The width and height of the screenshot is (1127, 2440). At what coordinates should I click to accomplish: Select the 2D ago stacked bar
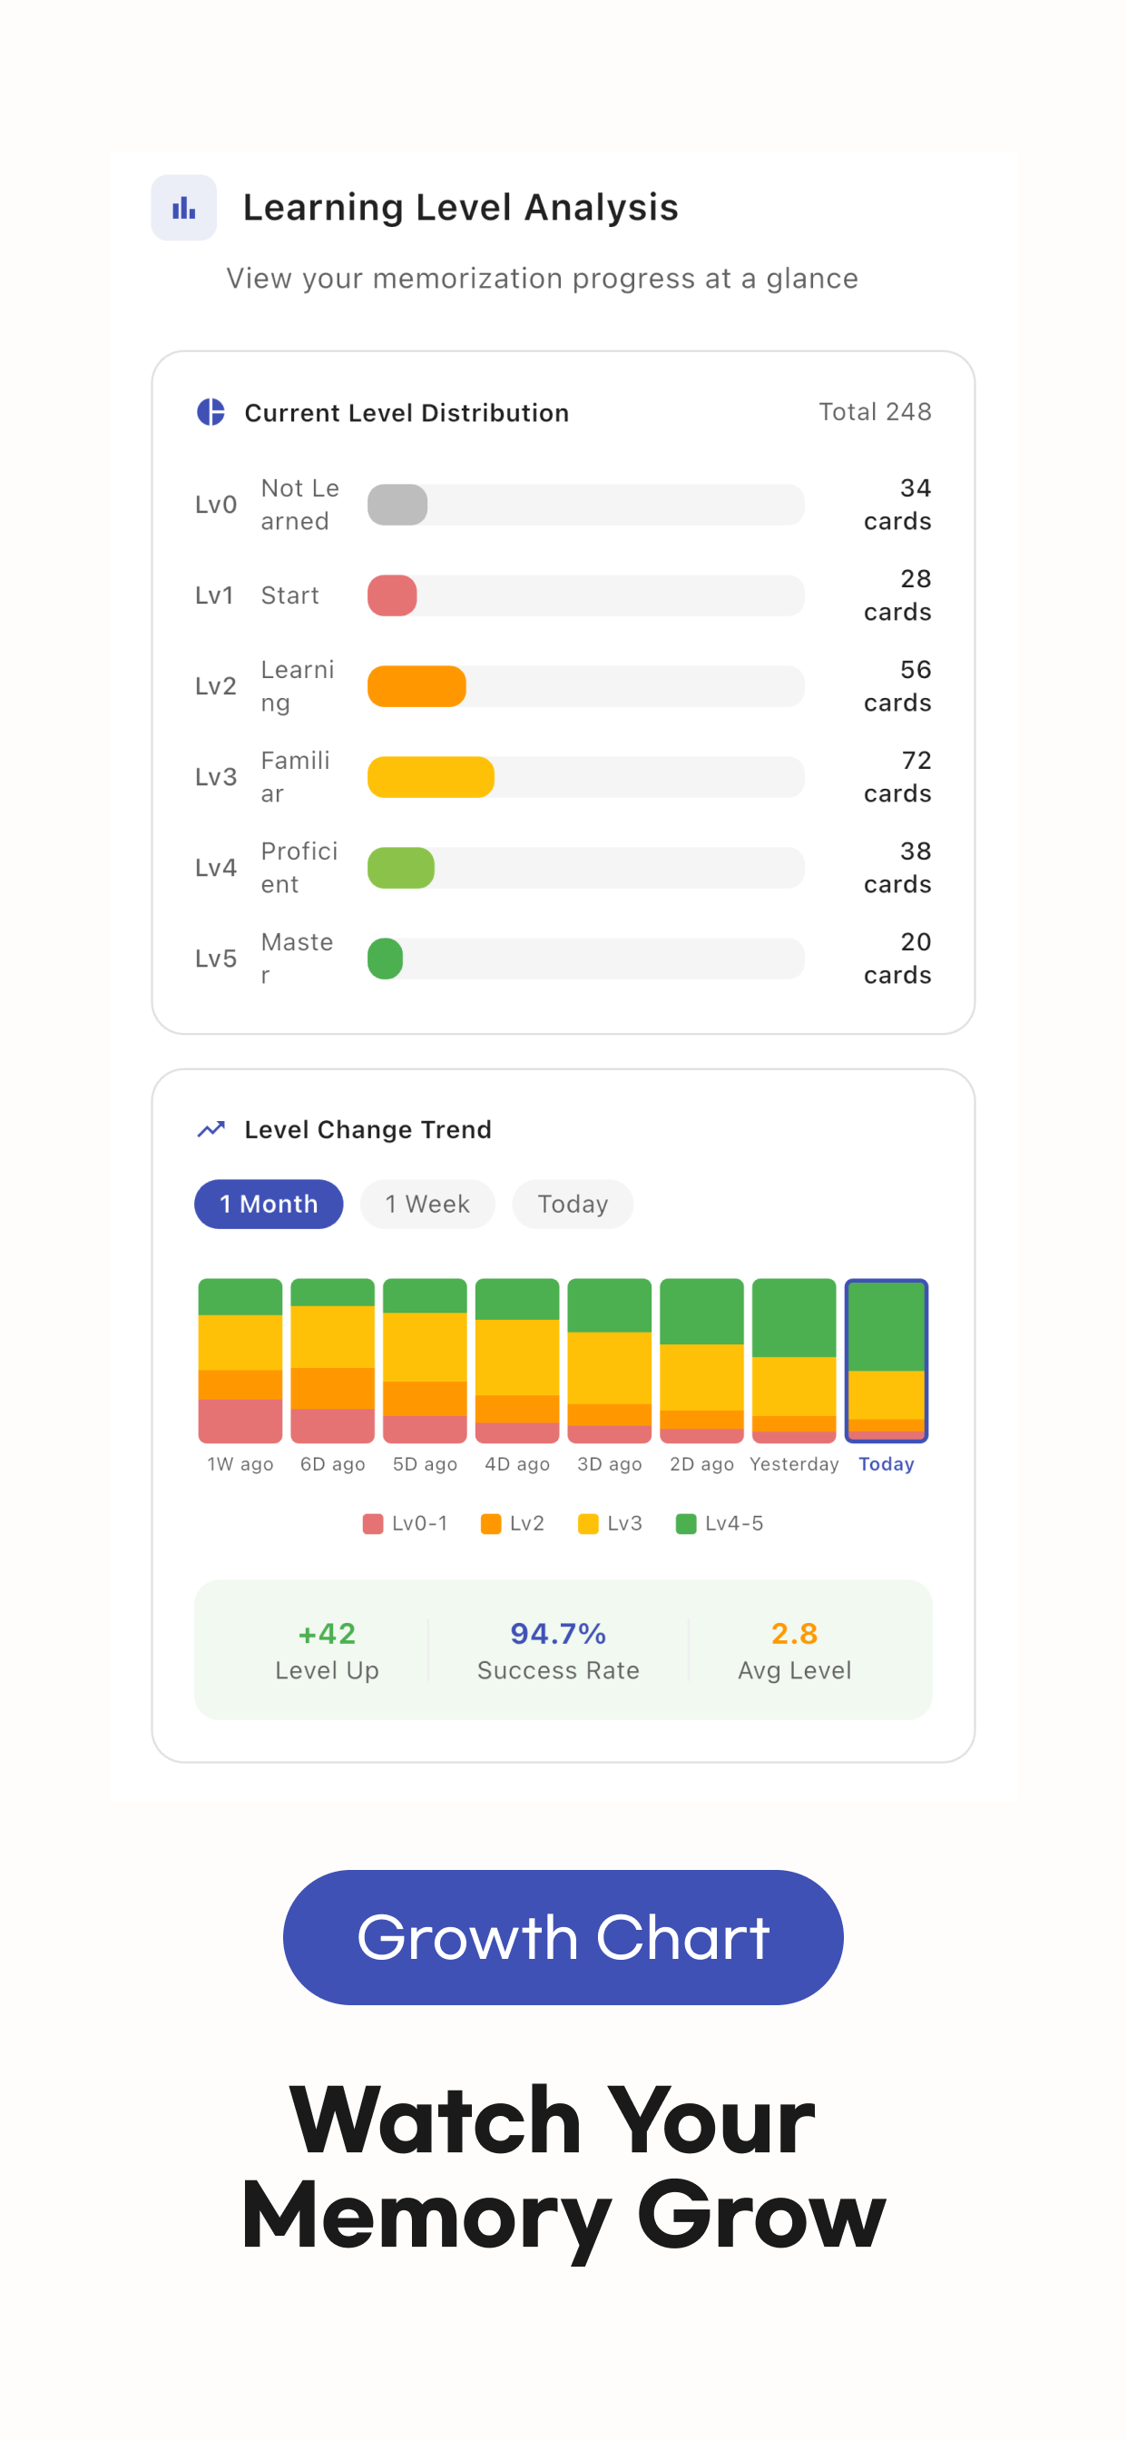[701, 1361]
